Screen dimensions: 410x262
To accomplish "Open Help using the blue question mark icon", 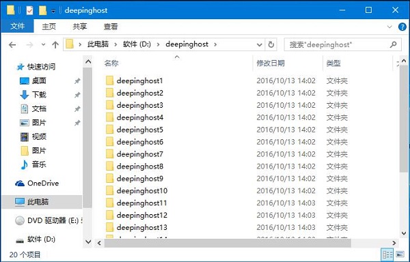I will 402,27.
